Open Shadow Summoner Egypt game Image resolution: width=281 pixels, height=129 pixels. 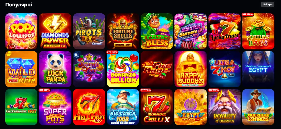click(x=258, y=69)
